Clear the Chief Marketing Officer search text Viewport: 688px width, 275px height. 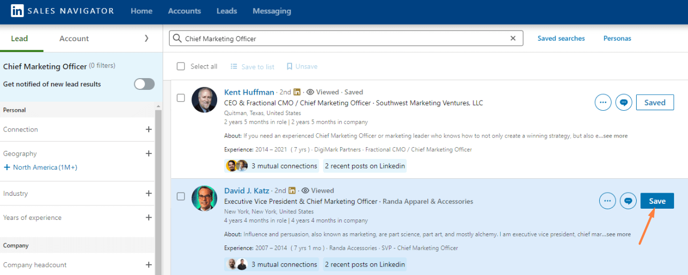click(x=513, y=39)
